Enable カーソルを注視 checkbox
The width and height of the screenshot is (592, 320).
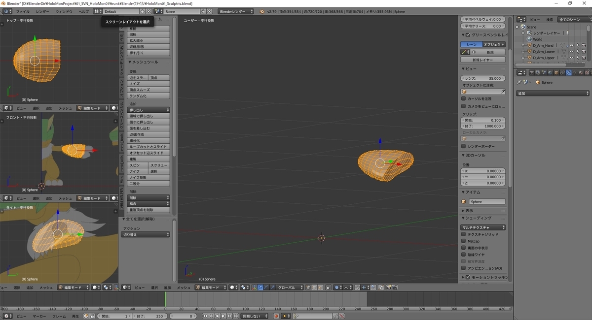point(463,98)
